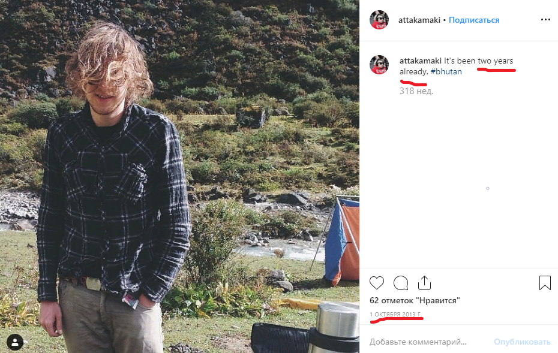Open the attakamaki username in the caption
558x353 pixels.
421,61
